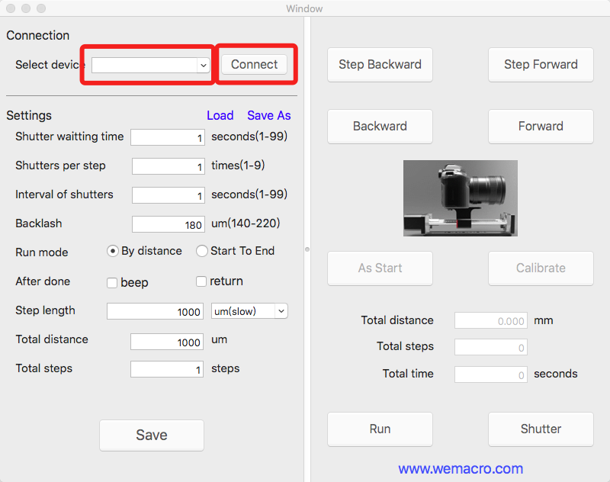Image resolution: width=610 pixels, height=482 pixels.
Task: Click the As Start button
Action: pyautogui.click(x=380, y=268)
